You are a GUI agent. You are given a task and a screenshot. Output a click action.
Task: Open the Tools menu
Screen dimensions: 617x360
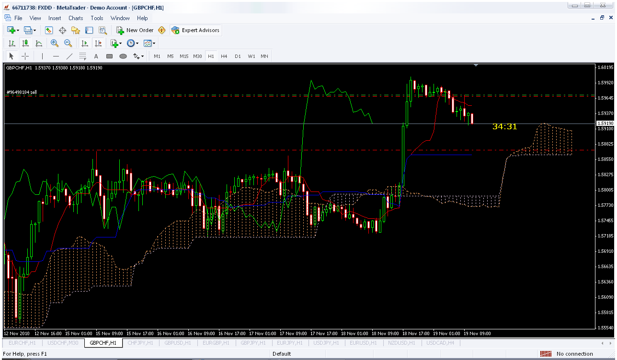pos(97,18)
